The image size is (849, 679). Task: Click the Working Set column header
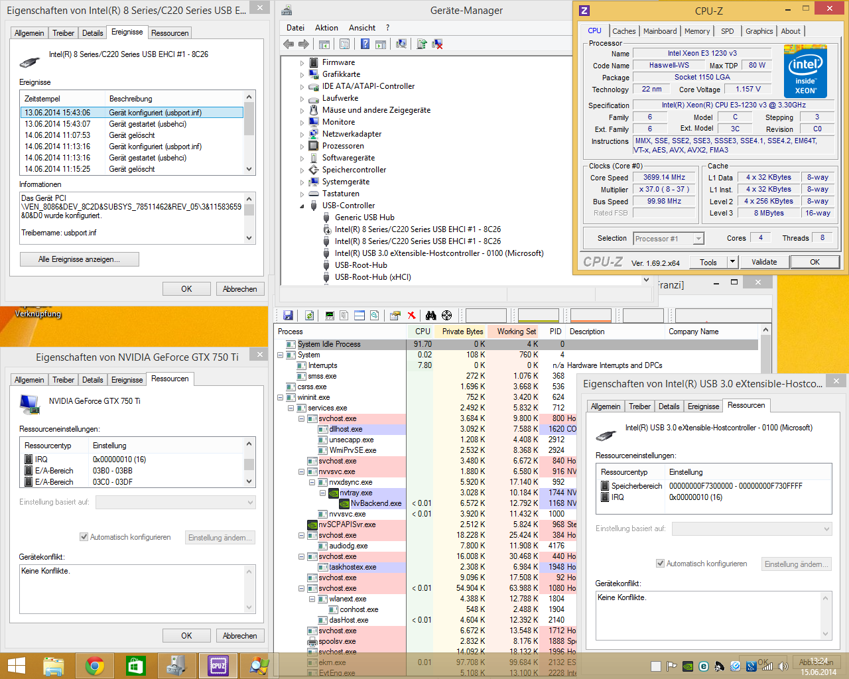[516, 332]
